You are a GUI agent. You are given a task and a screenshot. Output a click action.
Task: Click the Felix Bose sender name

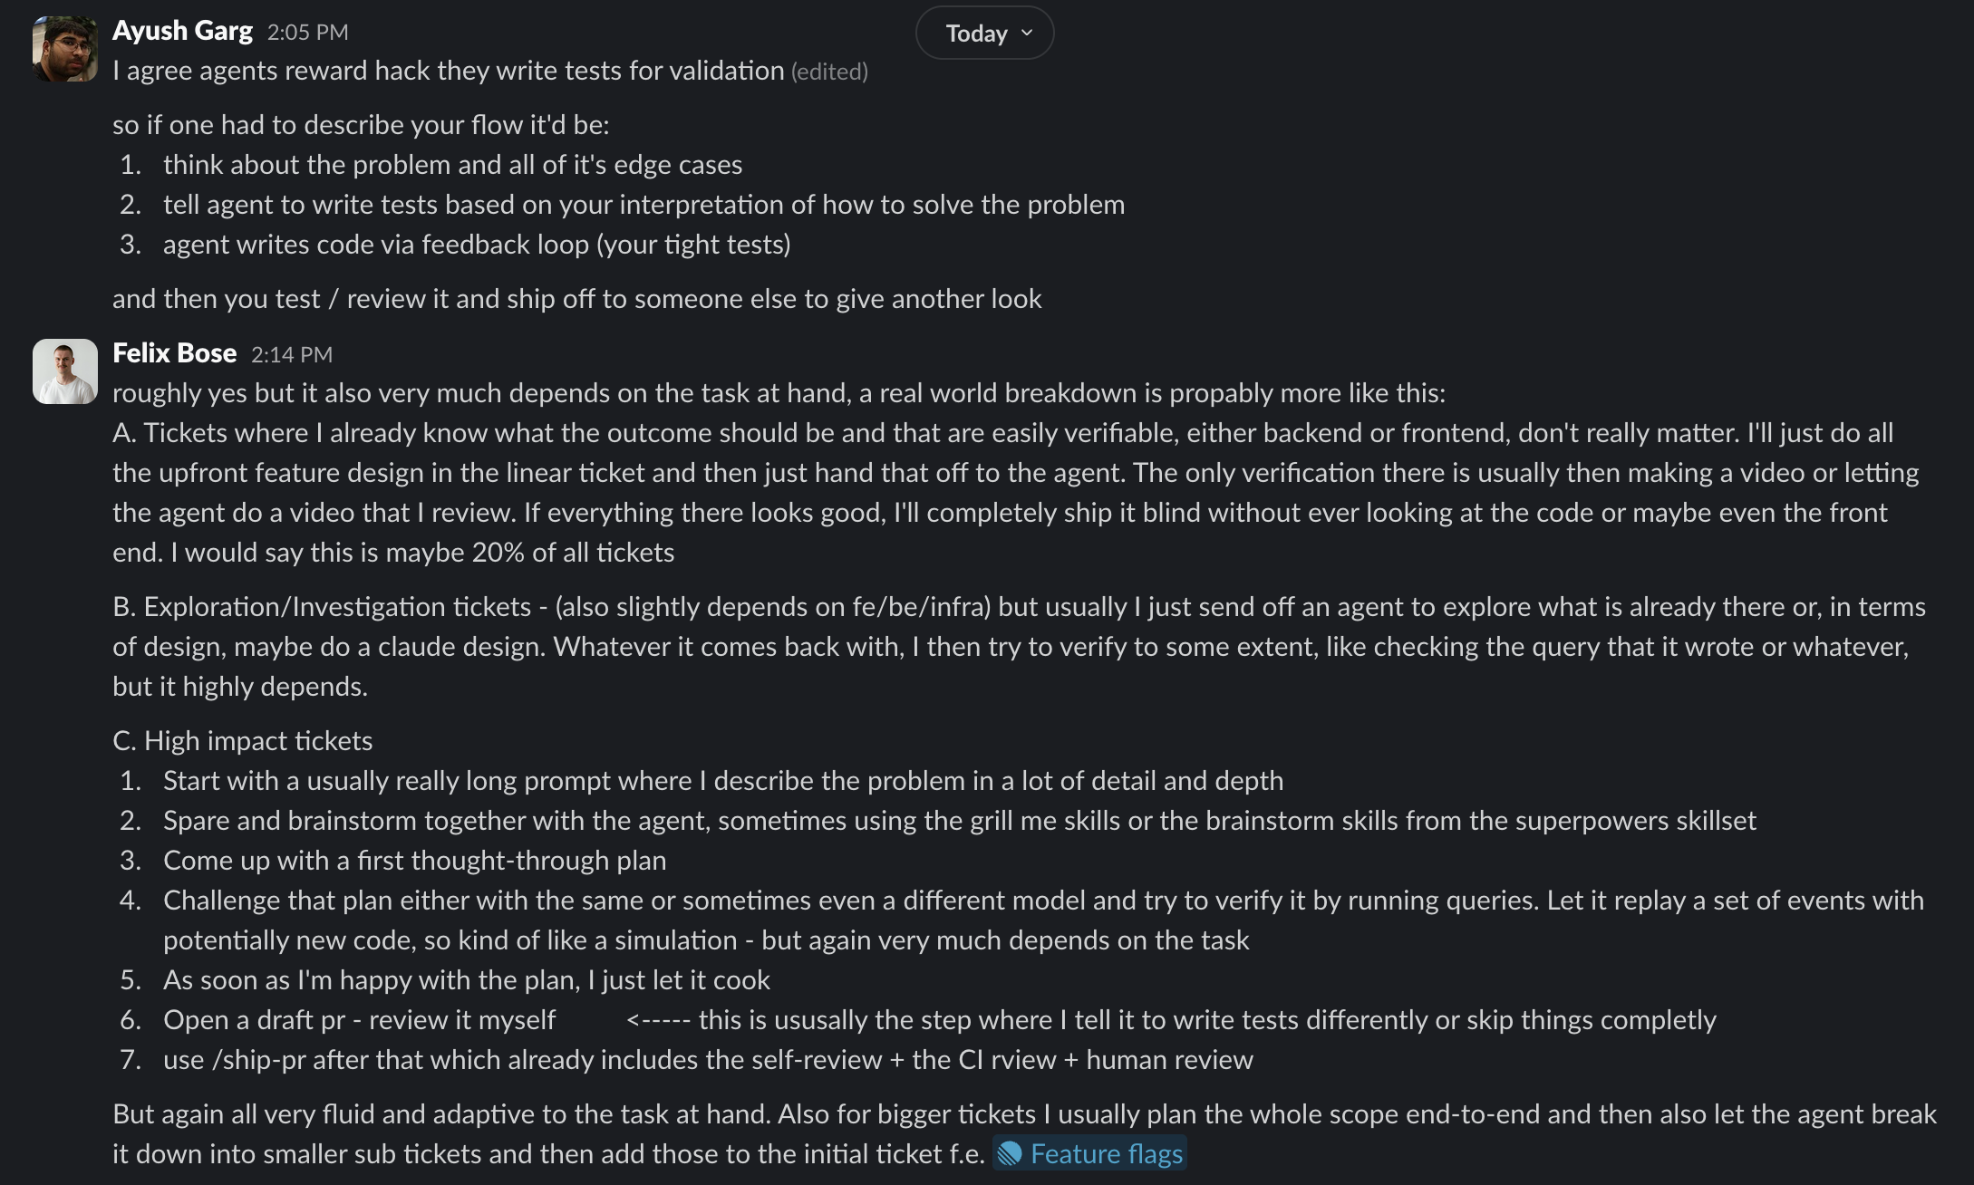[x=174, y=353]
